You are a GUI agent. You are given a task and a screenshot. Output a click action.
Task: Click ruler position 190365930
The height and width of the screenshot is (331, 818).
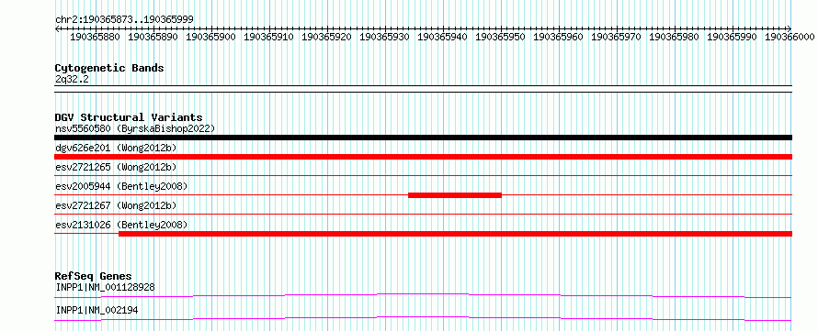click(x=384, y=37)
